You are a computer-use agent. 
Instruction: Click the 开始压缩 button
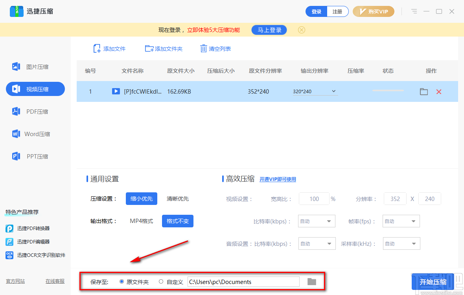click(433, 282)
